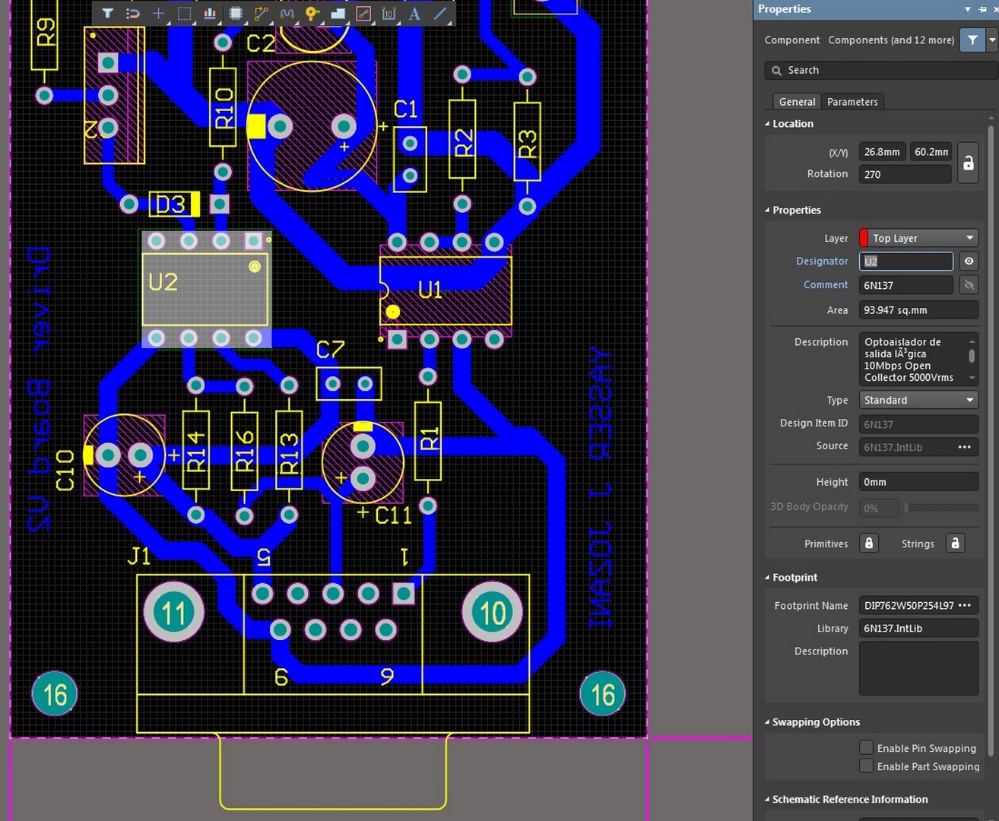Click the Align objects toolbar icon
999x821 pixels.
210,13
